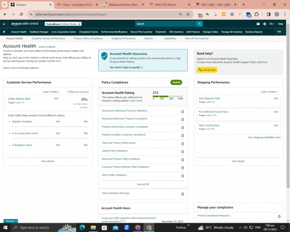This screenshot has width=290, height=232.
Task: Open the Help link in header
Action: pos(280,24)
